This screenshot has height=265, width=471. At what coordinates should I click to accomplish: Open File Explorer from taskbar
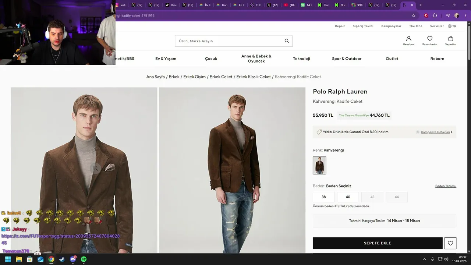pos(19,259)
